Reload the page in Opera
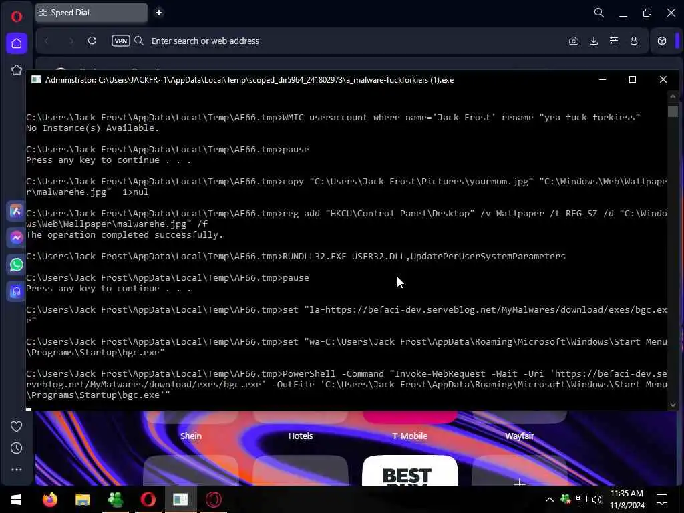The width and height of the screenshot is (684, 513). [92, 41]
